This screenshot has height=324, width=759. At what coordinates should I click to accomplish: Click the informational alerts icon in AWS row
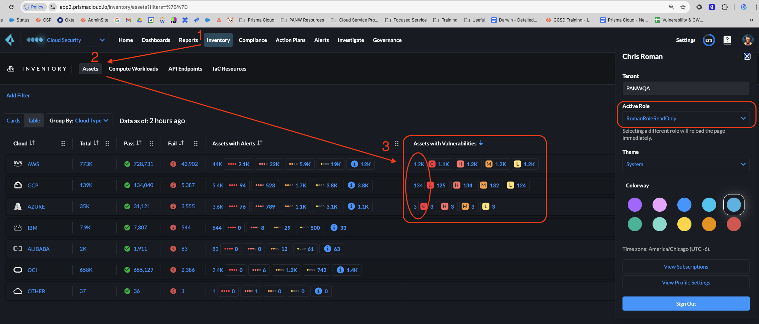pos(354,164)
